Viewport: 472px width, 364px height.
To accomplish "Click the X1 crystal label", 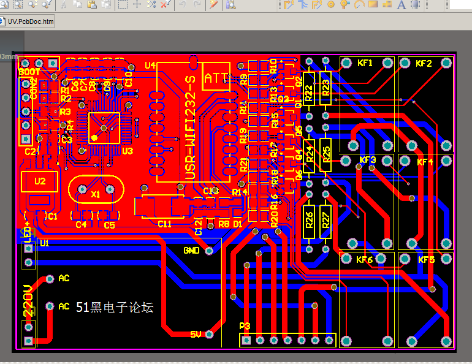I will tap(96, 194).
